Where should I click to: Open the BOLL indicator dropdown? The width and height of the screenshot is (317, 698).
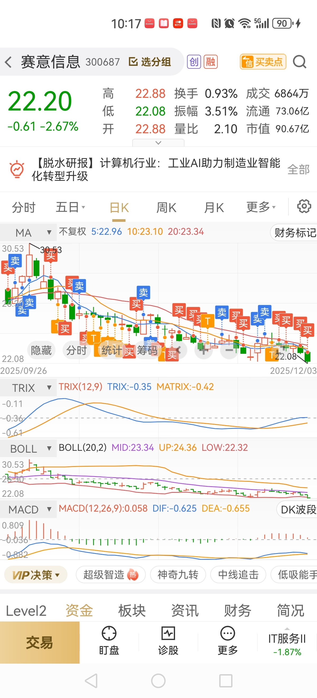tap(28, 449)
